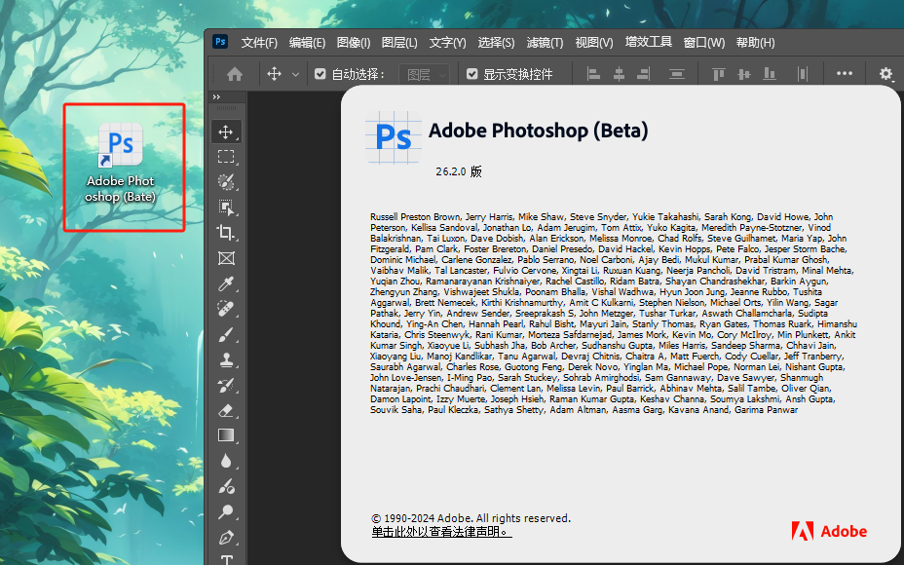Select the Object Selection tool
904x565 pixels.
click(x=226, y=207)
